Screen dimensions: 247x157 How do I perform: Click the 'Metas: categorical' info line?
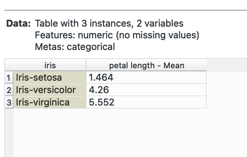pos(75,47)
